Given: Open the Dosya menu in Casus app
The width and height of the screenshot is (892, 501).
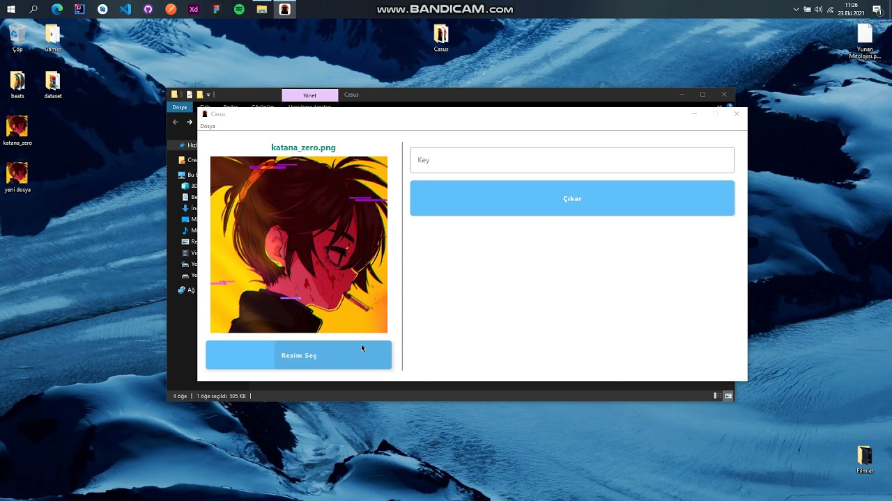Looking at the screenshot, I should (208, 126).
